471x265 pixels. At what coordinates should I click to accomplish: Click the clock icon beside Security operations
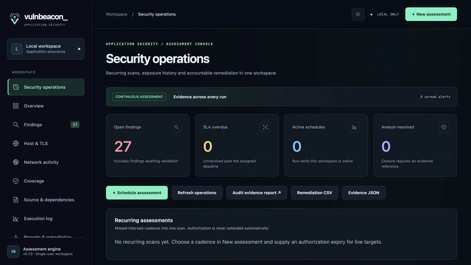click(x=16, y=87)
